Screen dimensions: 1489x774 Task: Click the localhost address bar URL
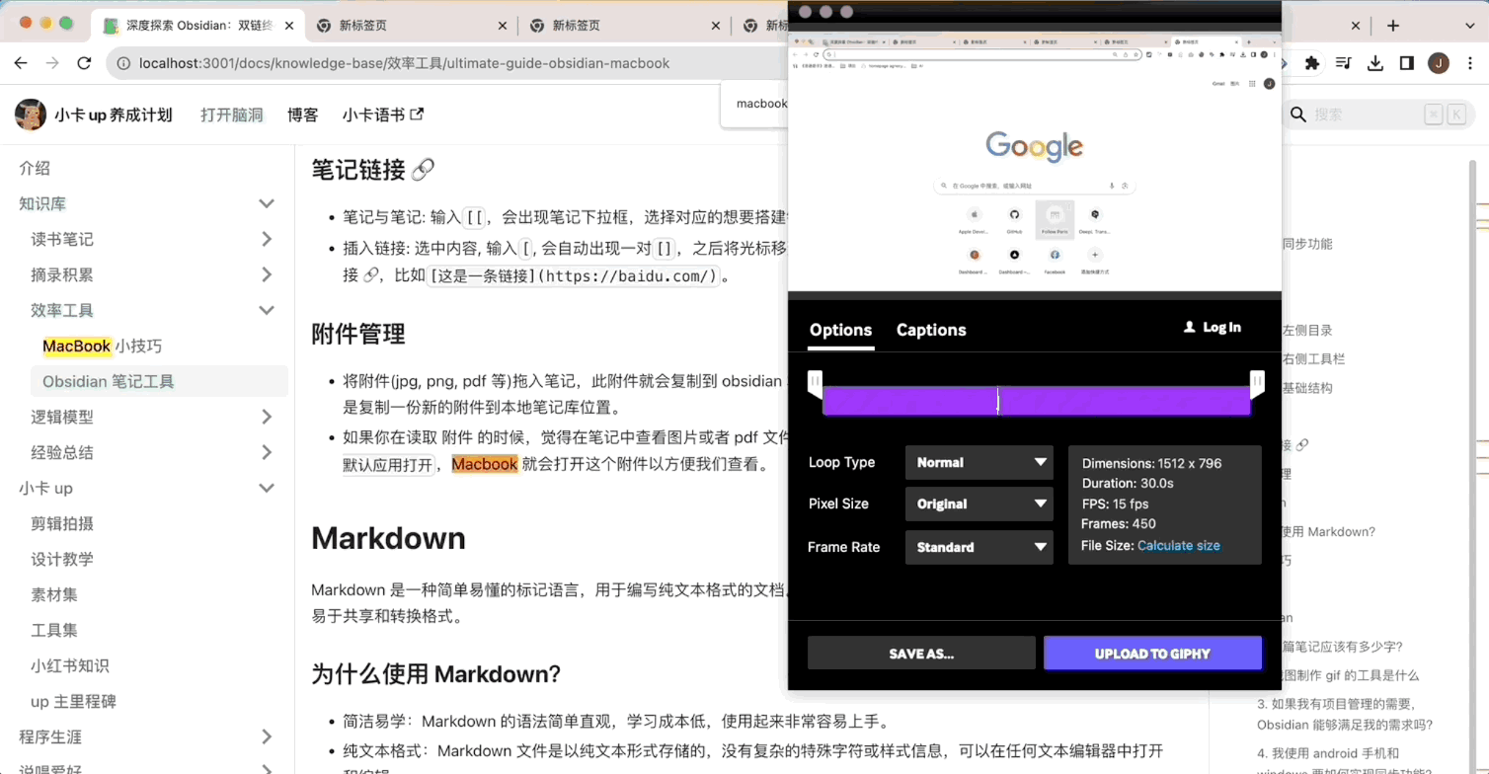pos(404,63)
